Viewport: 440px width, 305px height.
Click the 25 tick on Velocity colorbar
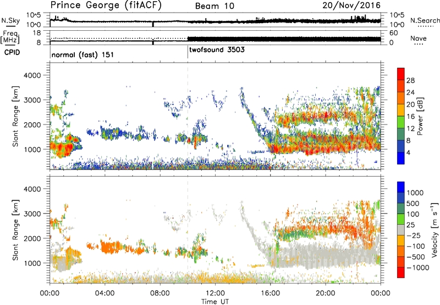click(411, 225)
